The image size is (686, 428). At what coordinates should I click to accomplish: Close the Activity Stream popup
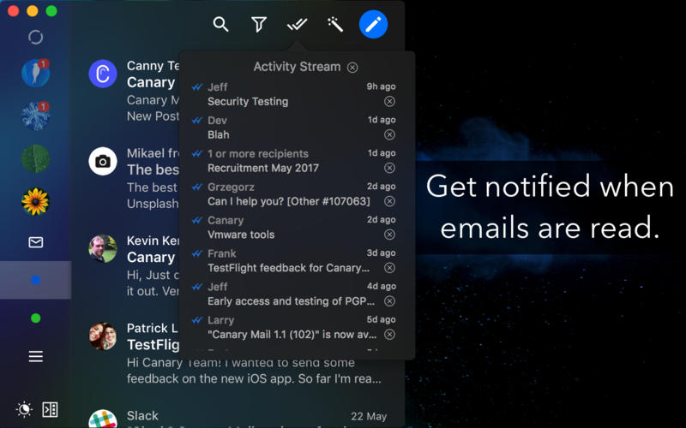[352, 68]
